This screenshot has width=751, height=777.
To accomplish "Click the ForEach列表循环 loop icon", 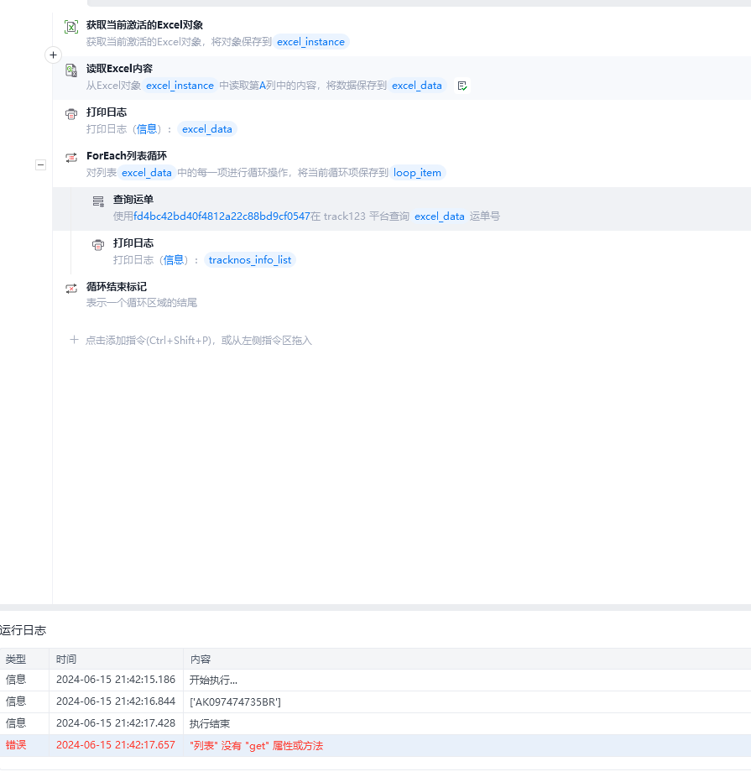I will pos(71,158).
